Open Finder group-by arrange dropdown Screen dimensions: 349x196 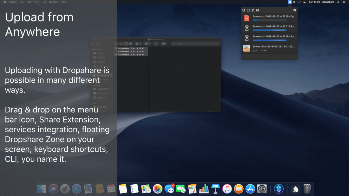(138, 44)
